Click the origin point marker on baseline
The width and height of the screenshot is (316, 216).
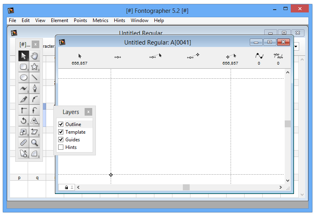(x=111, y=175)
